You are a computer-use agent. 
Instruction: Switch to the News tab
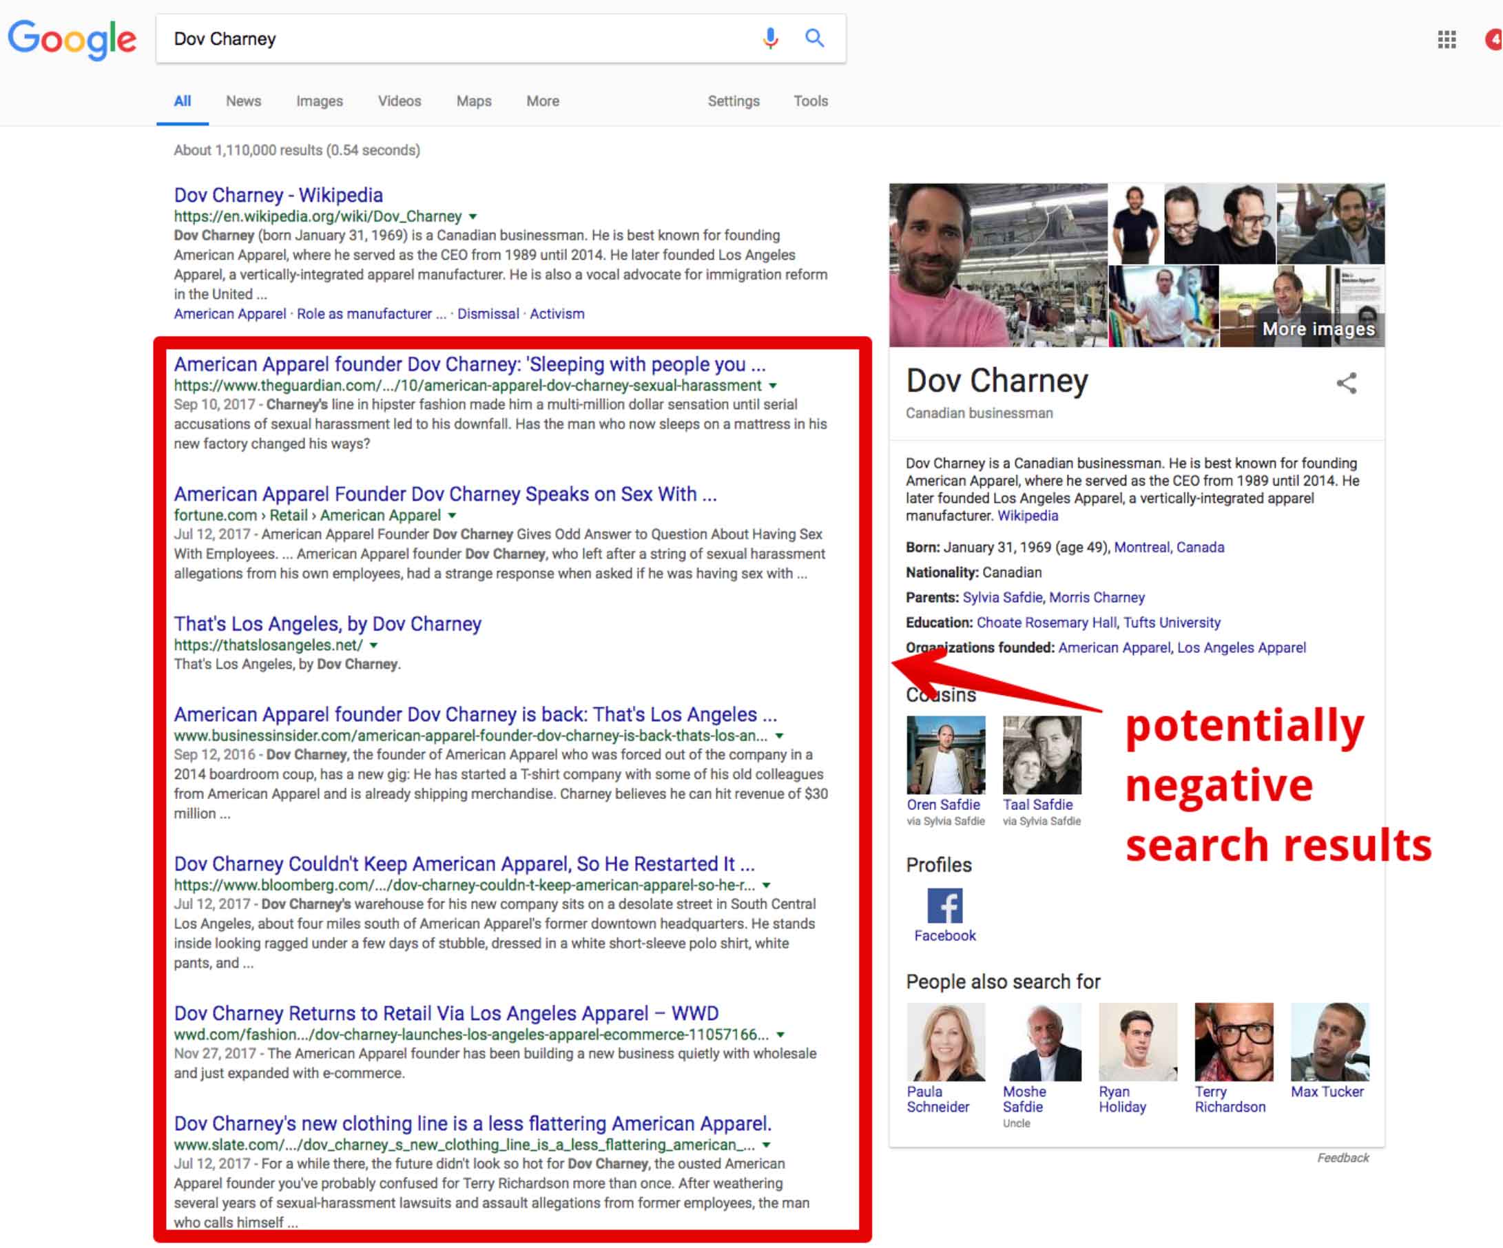point(242,101)
